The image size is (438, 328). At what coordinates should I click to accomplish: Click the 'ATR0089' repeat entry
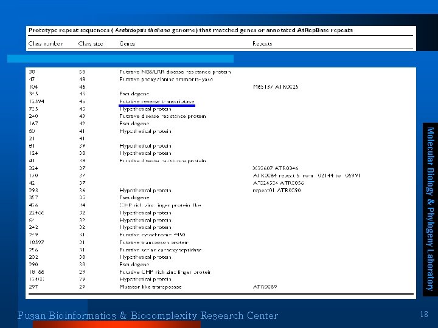(265, 287)
